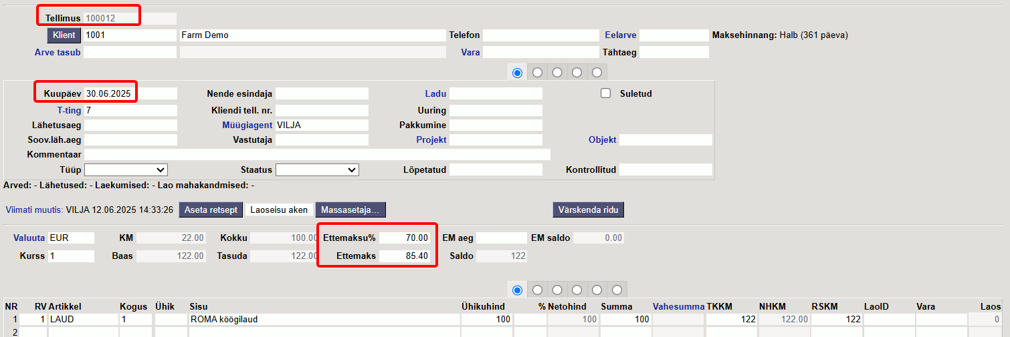Click the Ühikhind cell in row 1
Screen dimensions: 1010x337
click(x=486, y=320)
